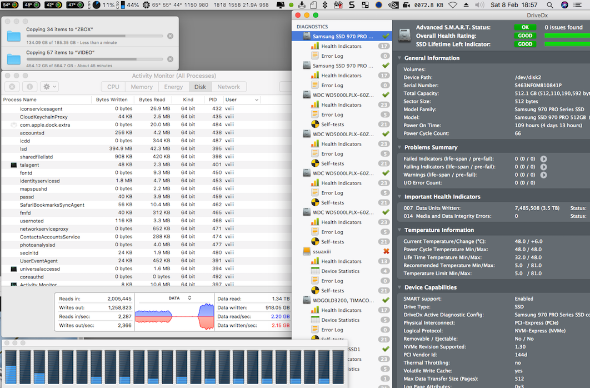
Task: Click the VIDEO copy progress bar
Action: (x=95, y=59)
